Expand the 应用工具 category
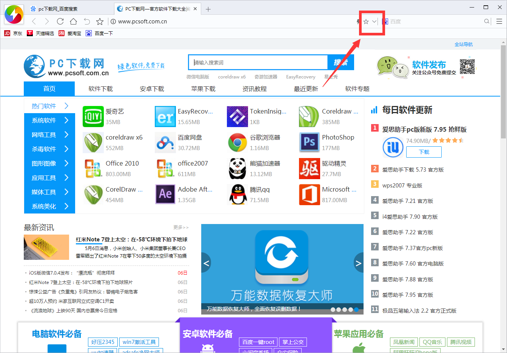 point(49,178)
